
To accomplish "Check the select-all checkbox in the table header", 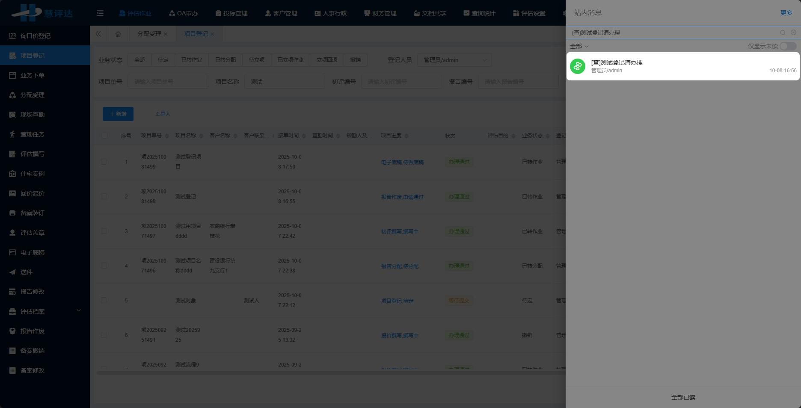I will pos(105,135).
